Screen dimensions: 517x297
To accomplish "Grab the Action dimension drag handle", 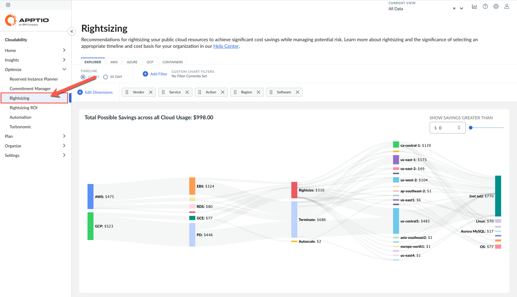I will click(200, 92).
